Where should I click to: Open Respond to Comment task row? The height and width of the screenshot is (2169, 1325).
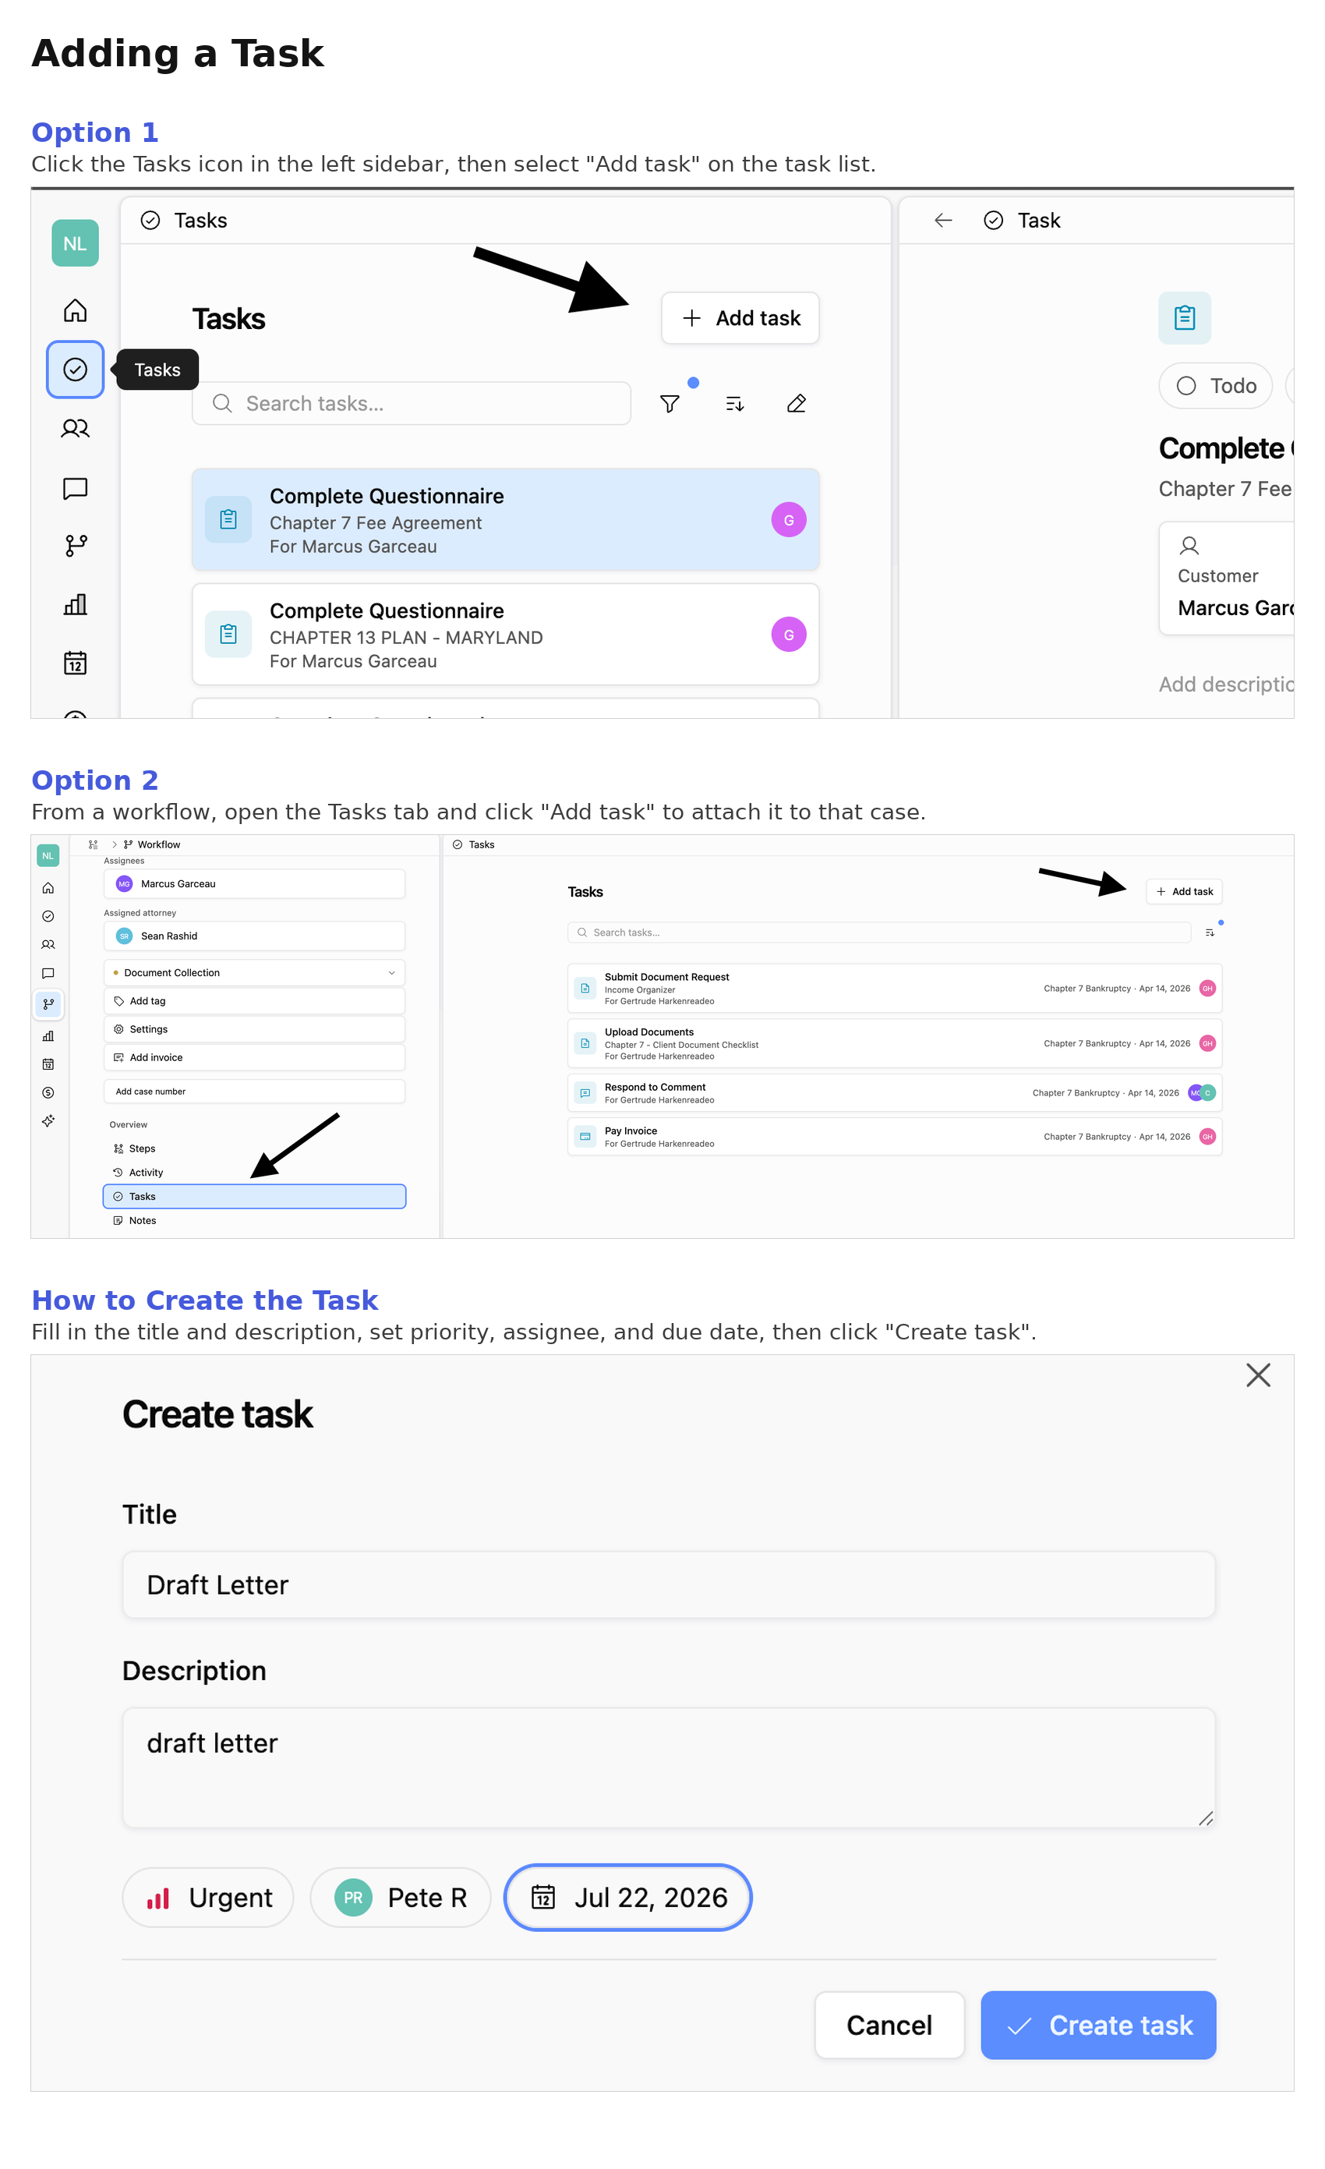(895, 1092)
